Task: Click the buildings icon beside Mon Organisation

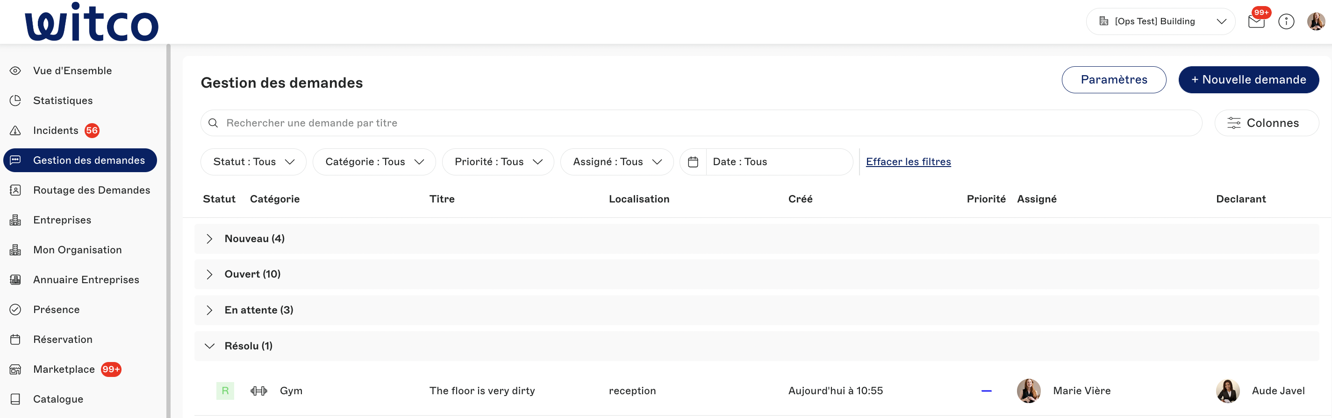Action: tap(15, 250)
